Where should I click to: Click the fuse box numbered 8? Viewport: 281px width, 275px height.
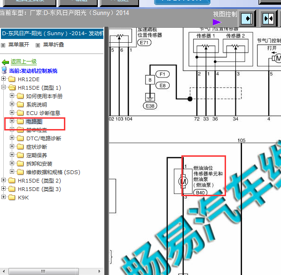point(150,80)
